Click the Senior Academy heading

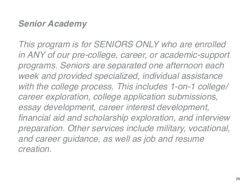coord(53,24)
